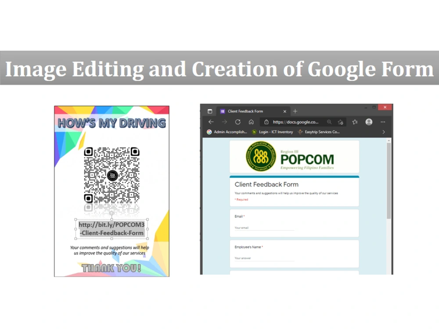439x329 pixels.
Task: Open the browser home page
Action: (251, 122)
